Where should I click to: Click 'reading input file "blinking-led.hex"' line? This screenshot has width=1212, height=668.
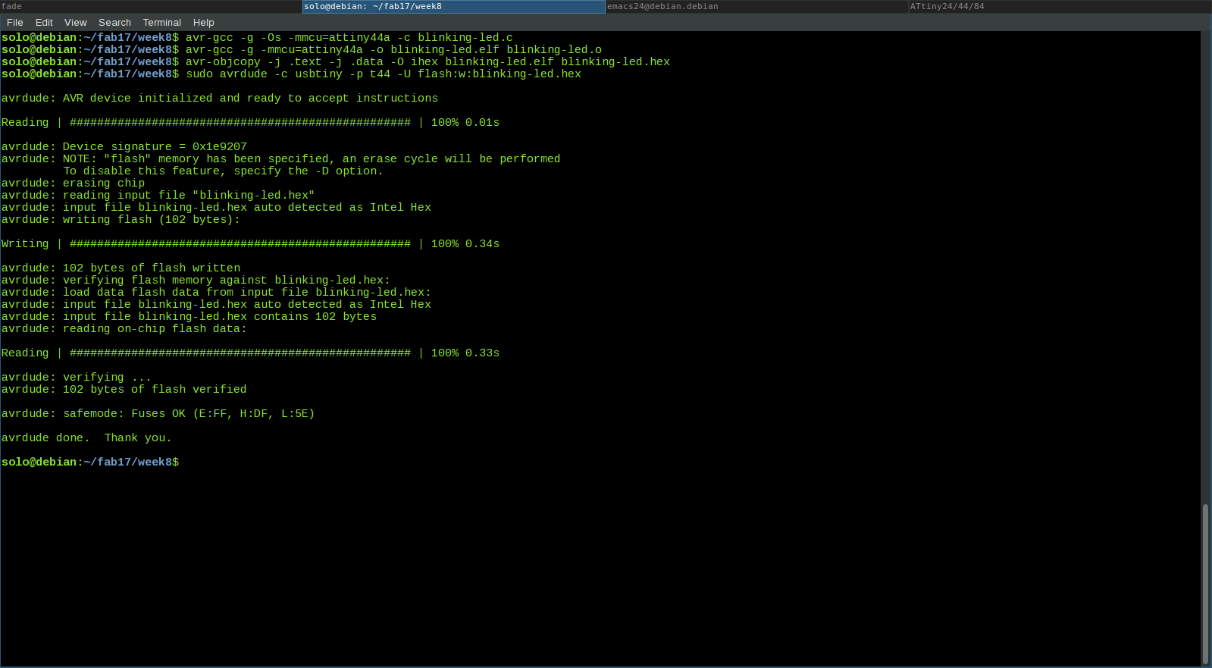pos(158,195)
